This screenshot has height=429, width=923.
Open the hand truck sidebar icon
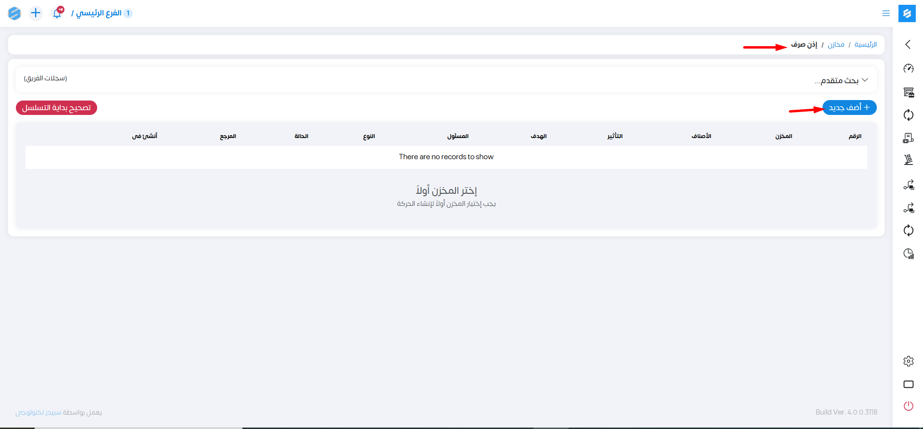pos(908,160)
